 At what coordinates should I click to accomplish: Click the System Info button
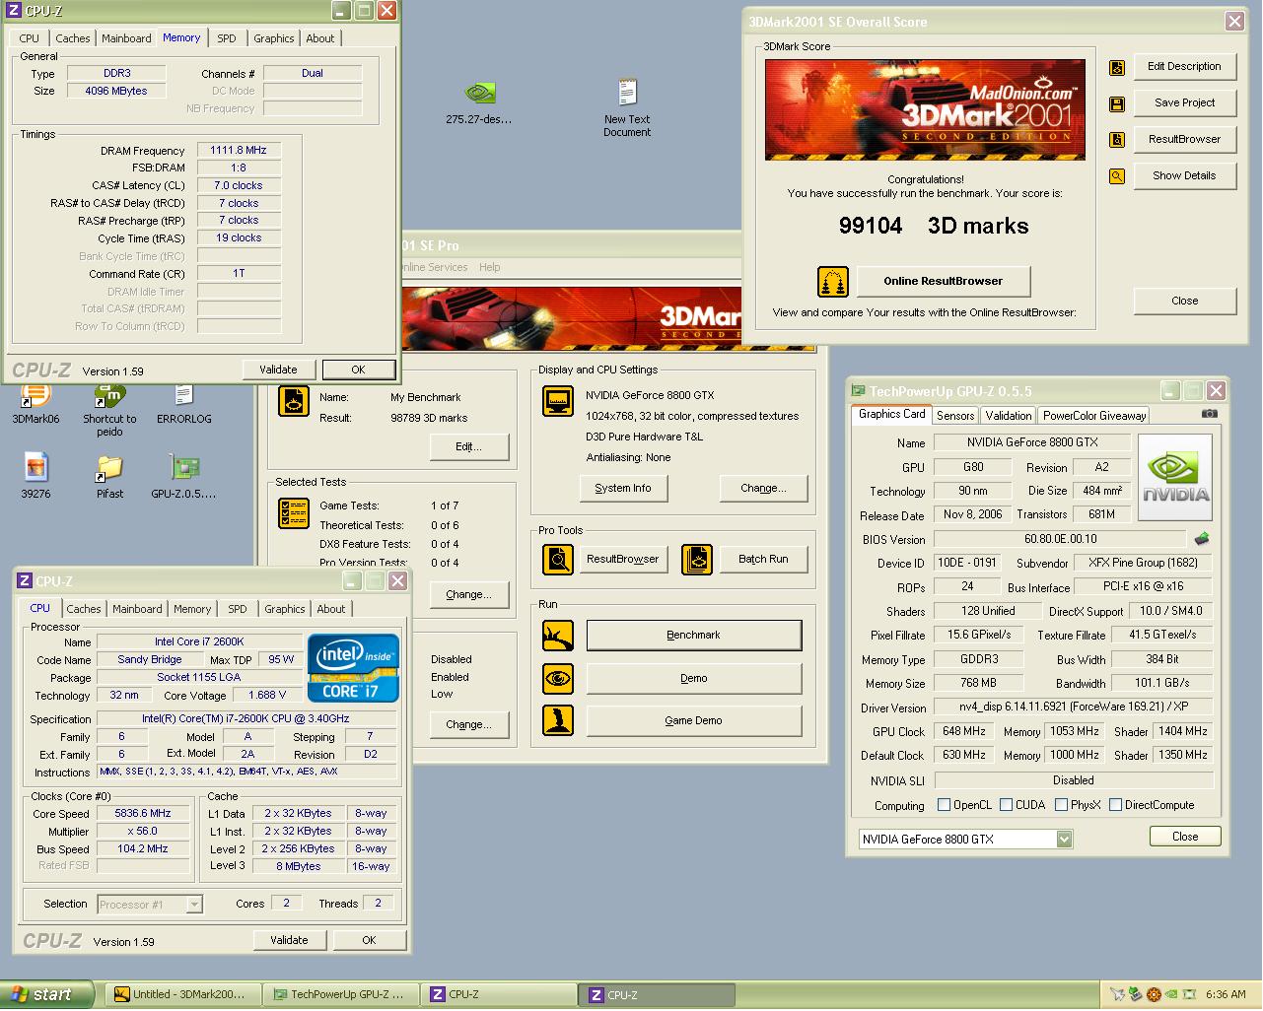(623, 489)
